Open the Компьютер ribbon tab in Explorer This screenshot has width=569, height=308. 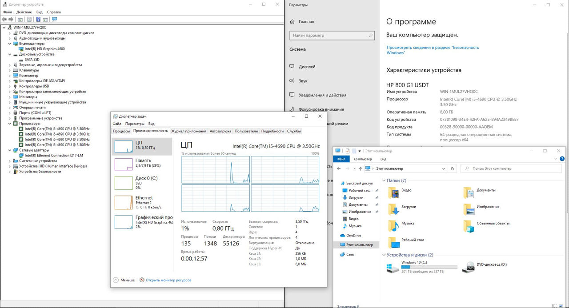pyautogui.click(x=362, y=159)
